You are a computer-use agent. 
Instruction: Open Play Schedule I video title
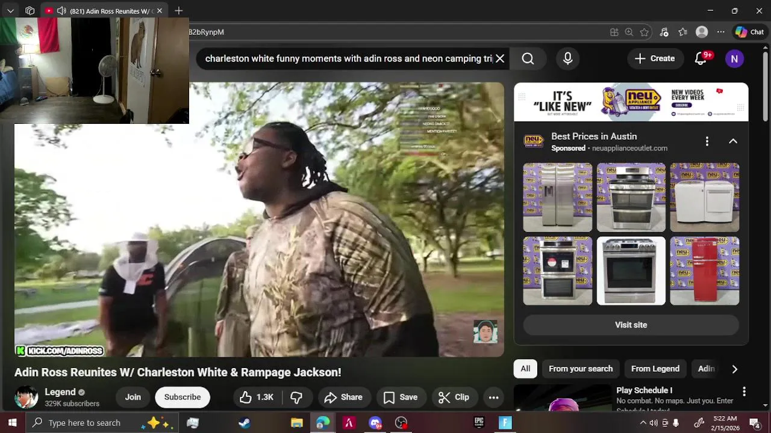point(644,390)
